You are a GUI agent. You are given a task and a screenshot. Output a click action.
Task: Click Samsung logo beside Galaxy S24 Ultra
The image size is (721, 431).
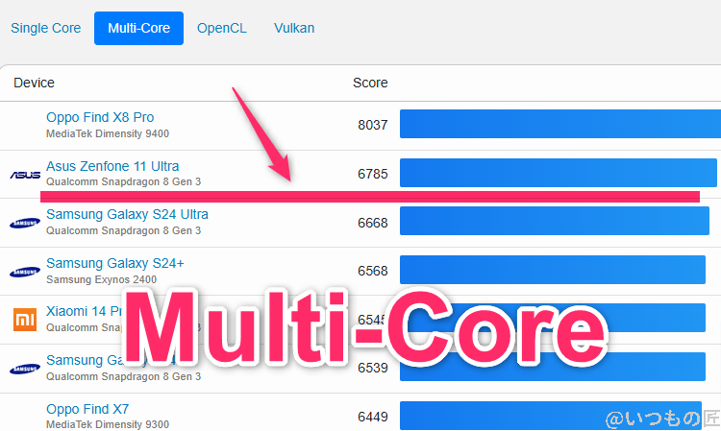coord(25,224)
